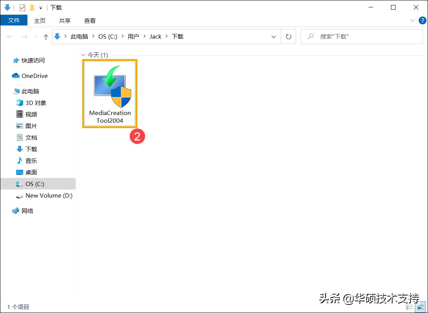Open the address bar dropdown arrow
This screenshot has width=428, height=313.
pos(274,36)
